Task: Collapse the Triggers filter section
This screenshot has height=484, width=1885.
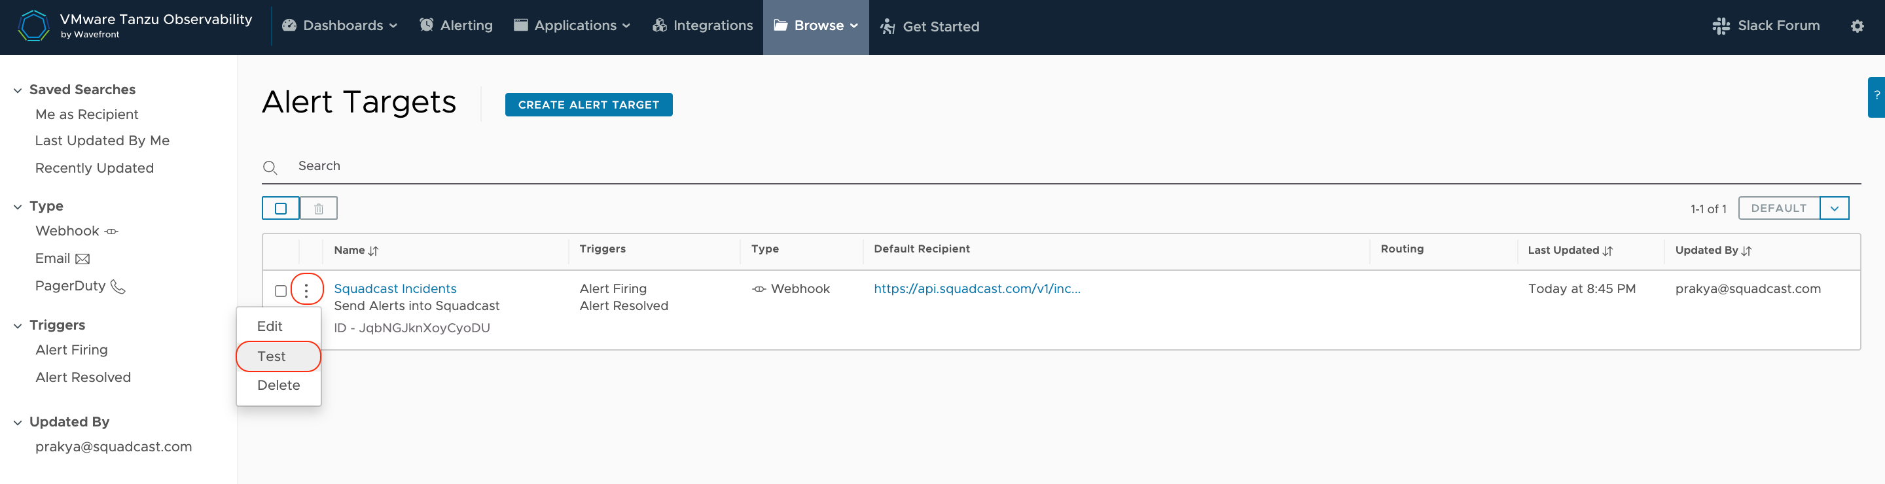Action: [x=18, y=326]
